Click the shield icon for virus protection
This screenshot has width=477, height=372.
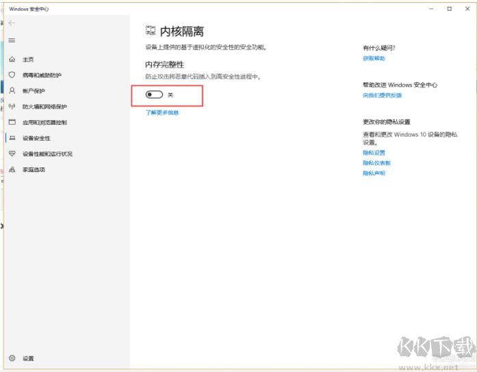12,74
